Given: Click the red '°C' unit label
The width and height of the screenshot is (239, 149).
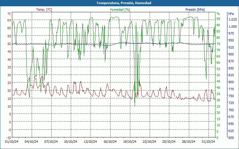Looking at the screenshot, I should coord(9,14).
